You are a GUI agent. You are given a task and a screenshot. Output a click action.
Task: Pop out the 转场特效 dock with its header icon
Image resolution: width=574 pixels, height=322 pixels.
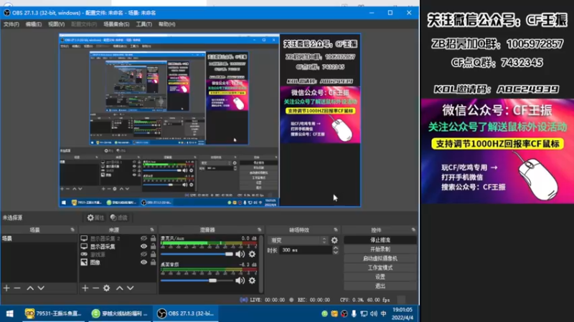(336, 230)
